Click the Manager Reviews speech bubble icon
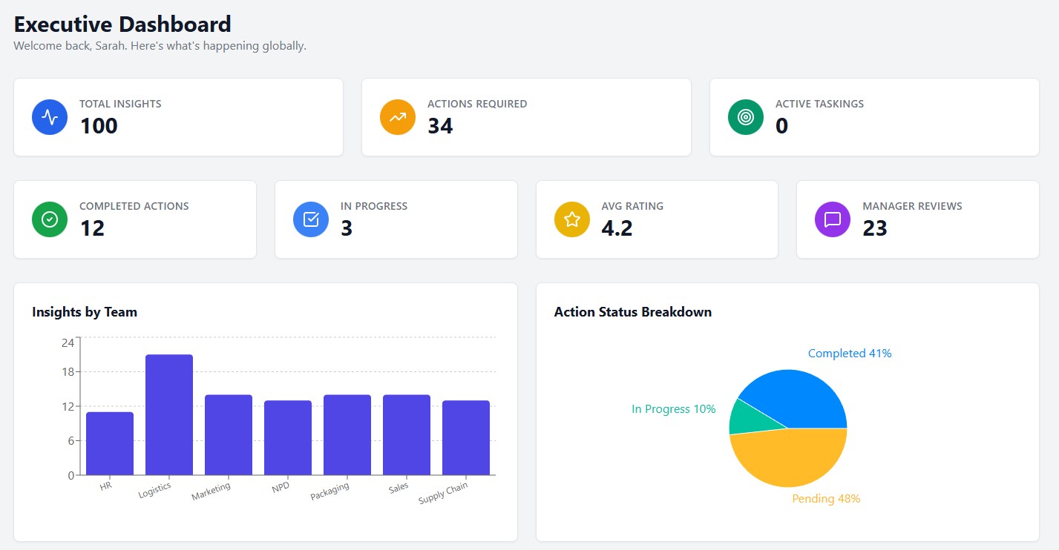Image resolution: width=1059 pixels, height=550 pixels. tap(832, 219)
